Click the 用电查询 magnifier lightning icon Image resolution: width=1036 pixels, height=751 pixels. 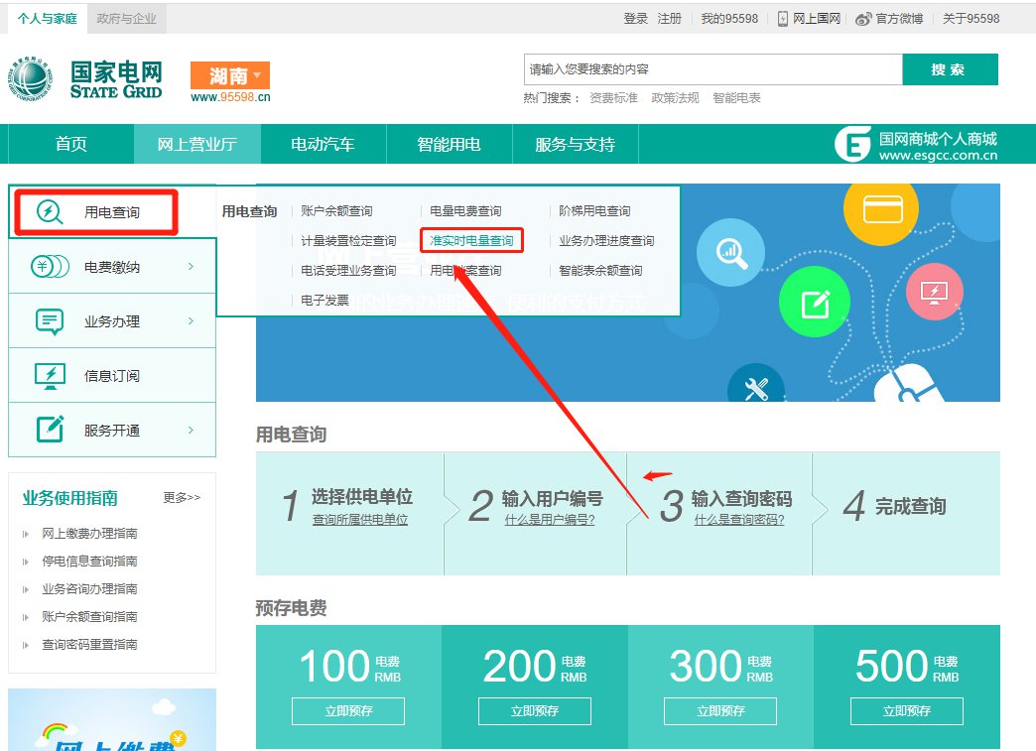click(x=50, y=211)
